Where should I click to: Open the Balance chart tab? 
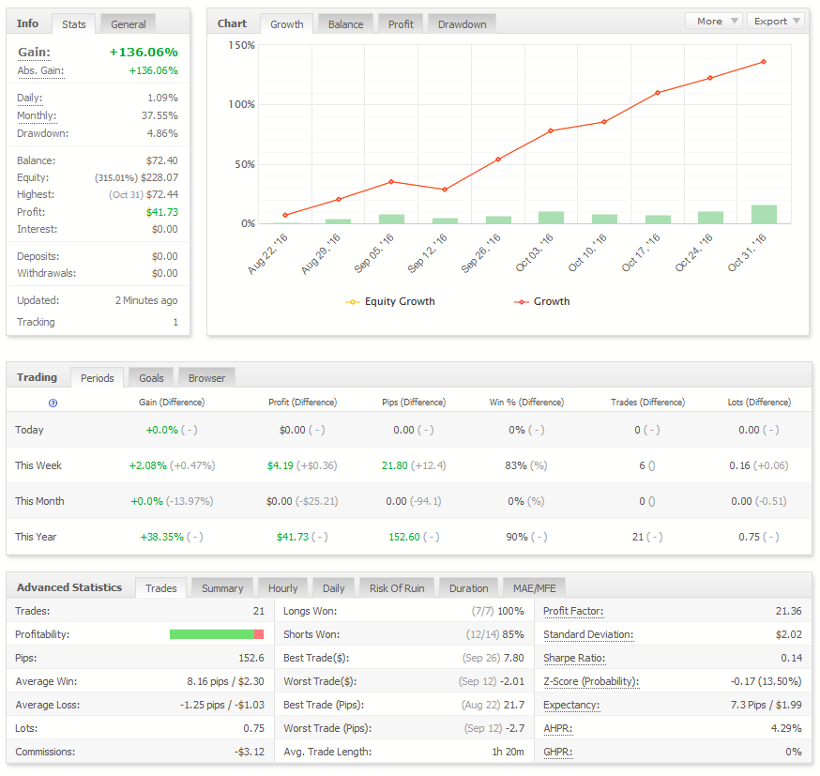click(x=345, y=24)
